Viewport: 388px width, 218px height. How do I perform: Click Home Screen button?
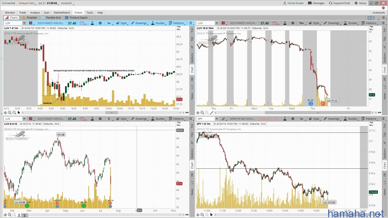point(293,3)
